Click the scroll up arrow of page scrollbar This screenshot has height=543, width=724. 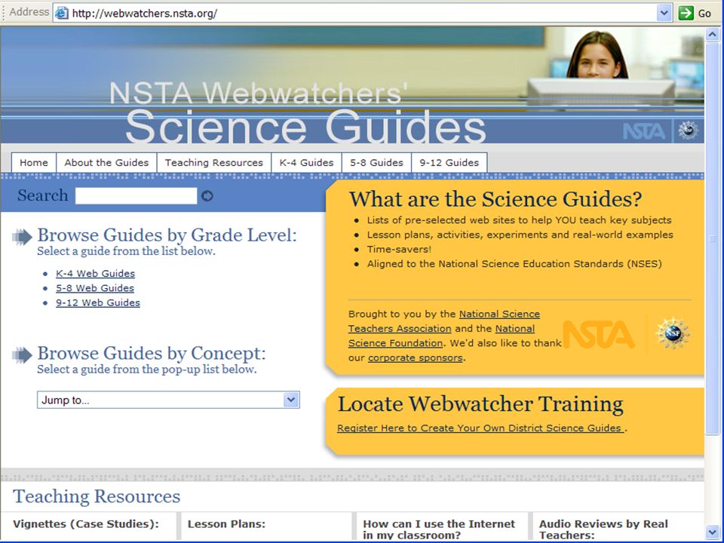click(713, 34)
